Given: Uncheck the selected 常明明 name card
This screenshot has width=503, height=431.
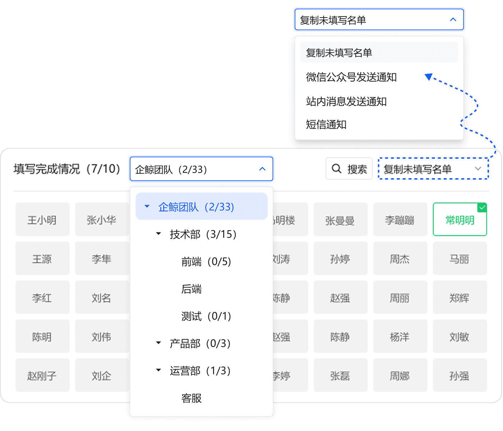Looking at the screenshot, I should (x=460, y=219).
